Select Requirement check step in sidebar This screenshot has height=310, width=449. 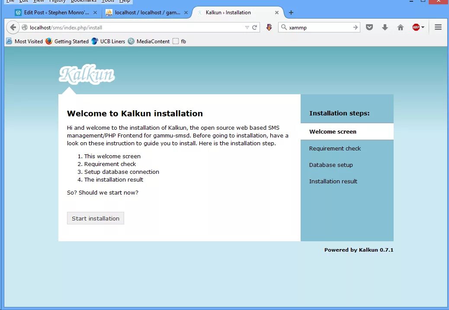click(x=335, y=149)
